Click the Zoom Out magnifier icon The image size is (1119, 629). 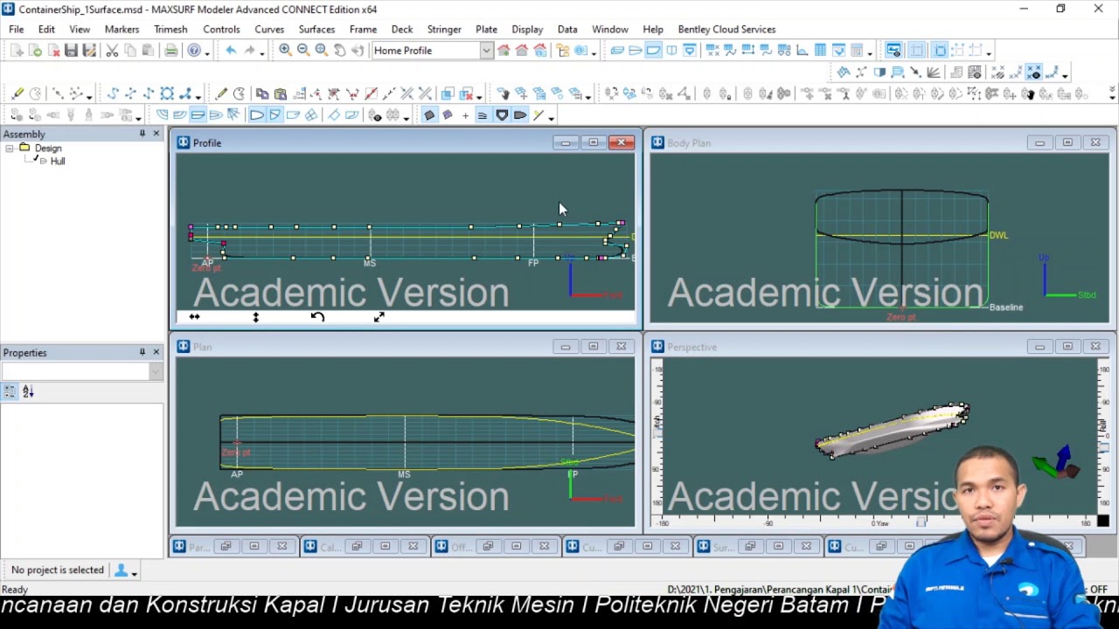pos(303,51)
